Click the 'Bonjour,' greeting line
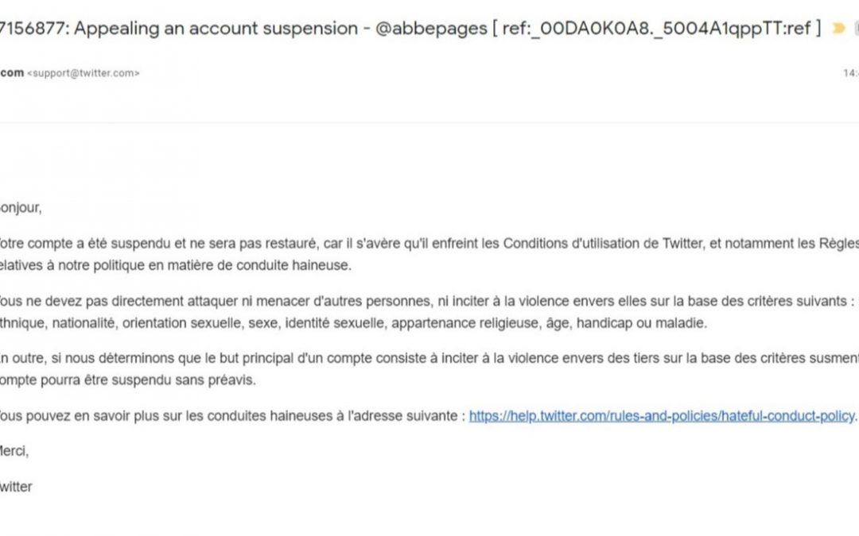 pyautogui.click(x=20, y=208)
